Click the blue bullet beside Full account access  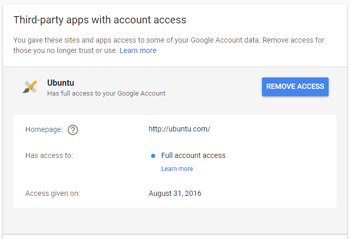click(x=153, y=155)
